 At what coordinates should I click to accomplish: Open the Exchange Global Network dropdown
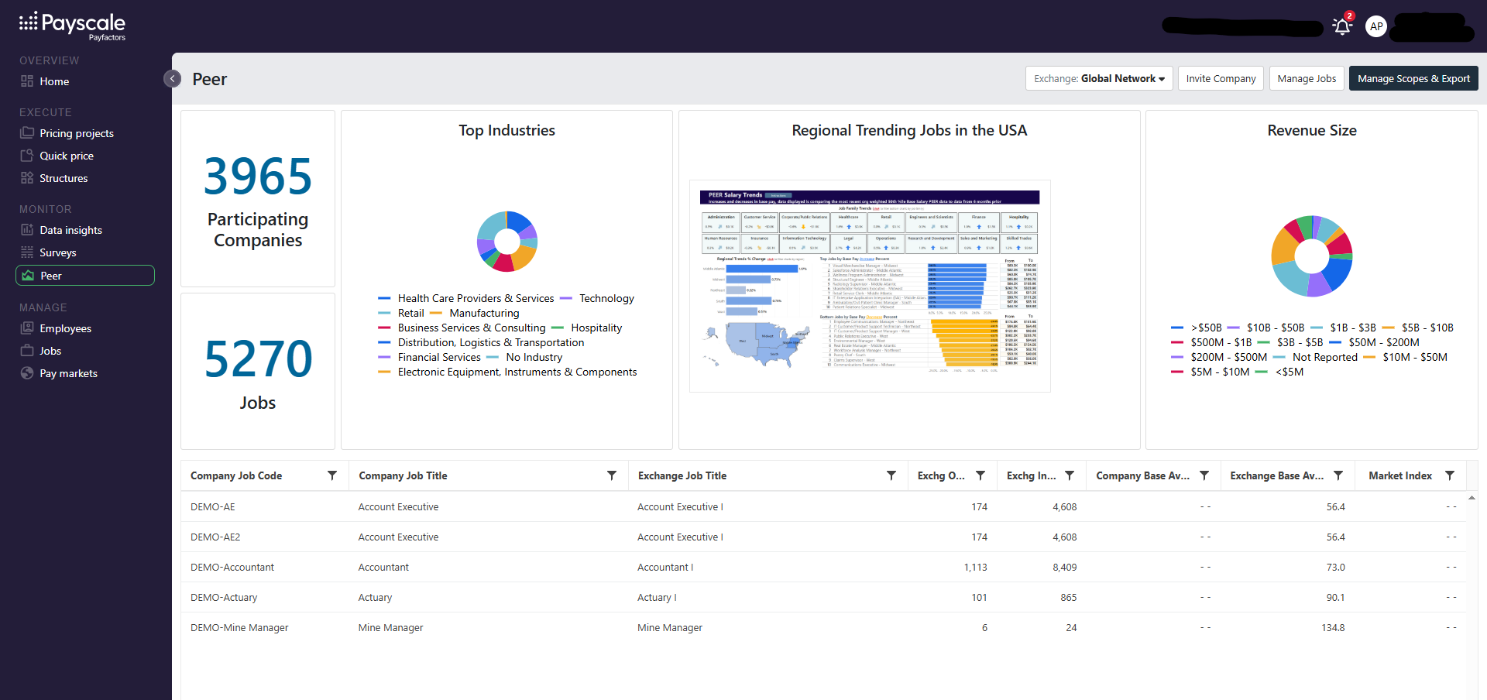(x=1099, y=79)
